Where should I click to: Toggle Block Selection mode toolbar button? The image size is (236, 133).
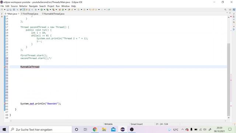tap(29, 10)
